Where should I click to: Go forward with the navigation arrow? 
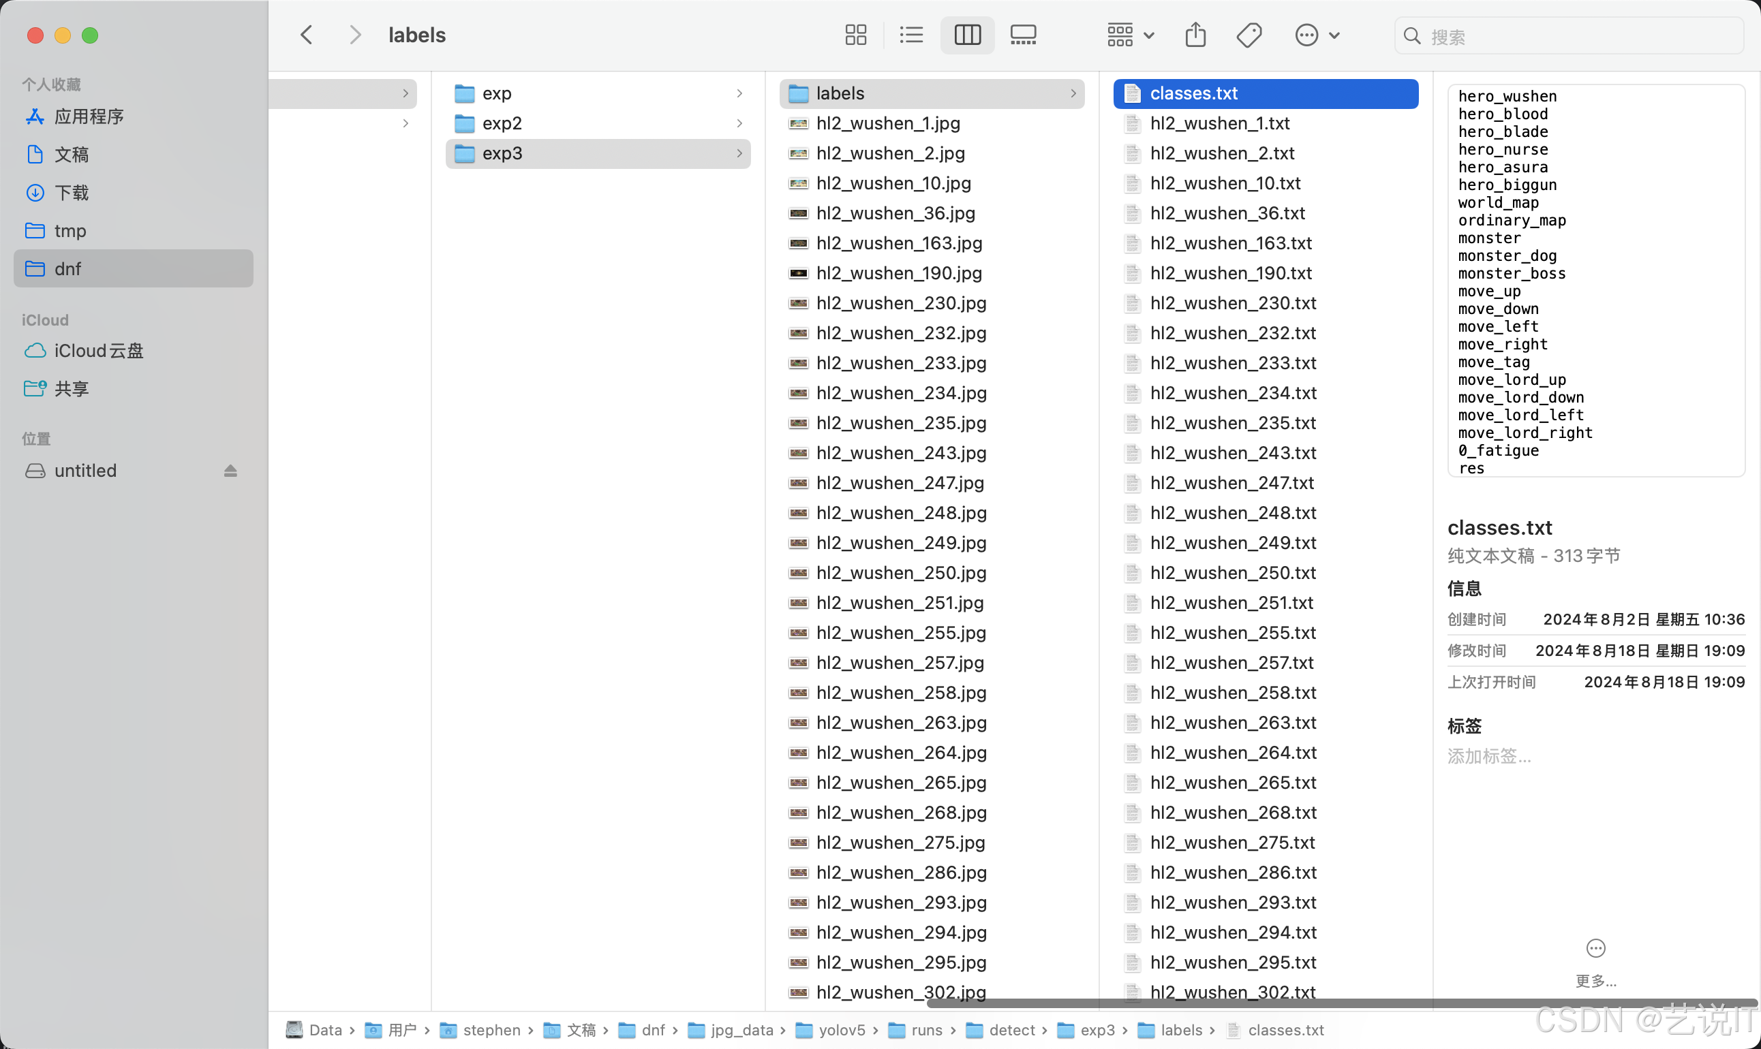point(355,35)
